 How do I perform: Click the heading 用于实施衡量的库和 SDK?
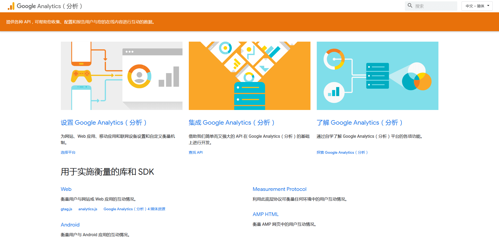pyautogui.click(x=108, y=172)
